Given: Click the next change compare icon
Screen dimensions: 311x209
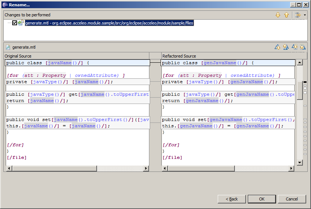Looking at the screenshot, I should point(294,47).
